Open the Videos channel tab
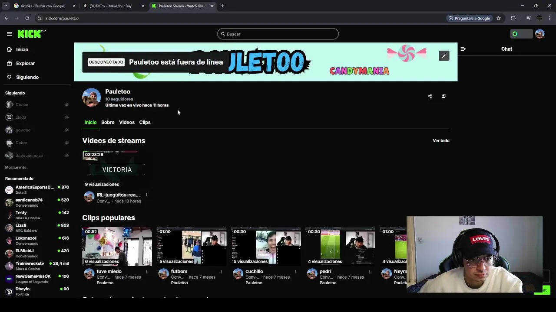Image resolution: width=556 pixels, height=312 pixels. 127,122
